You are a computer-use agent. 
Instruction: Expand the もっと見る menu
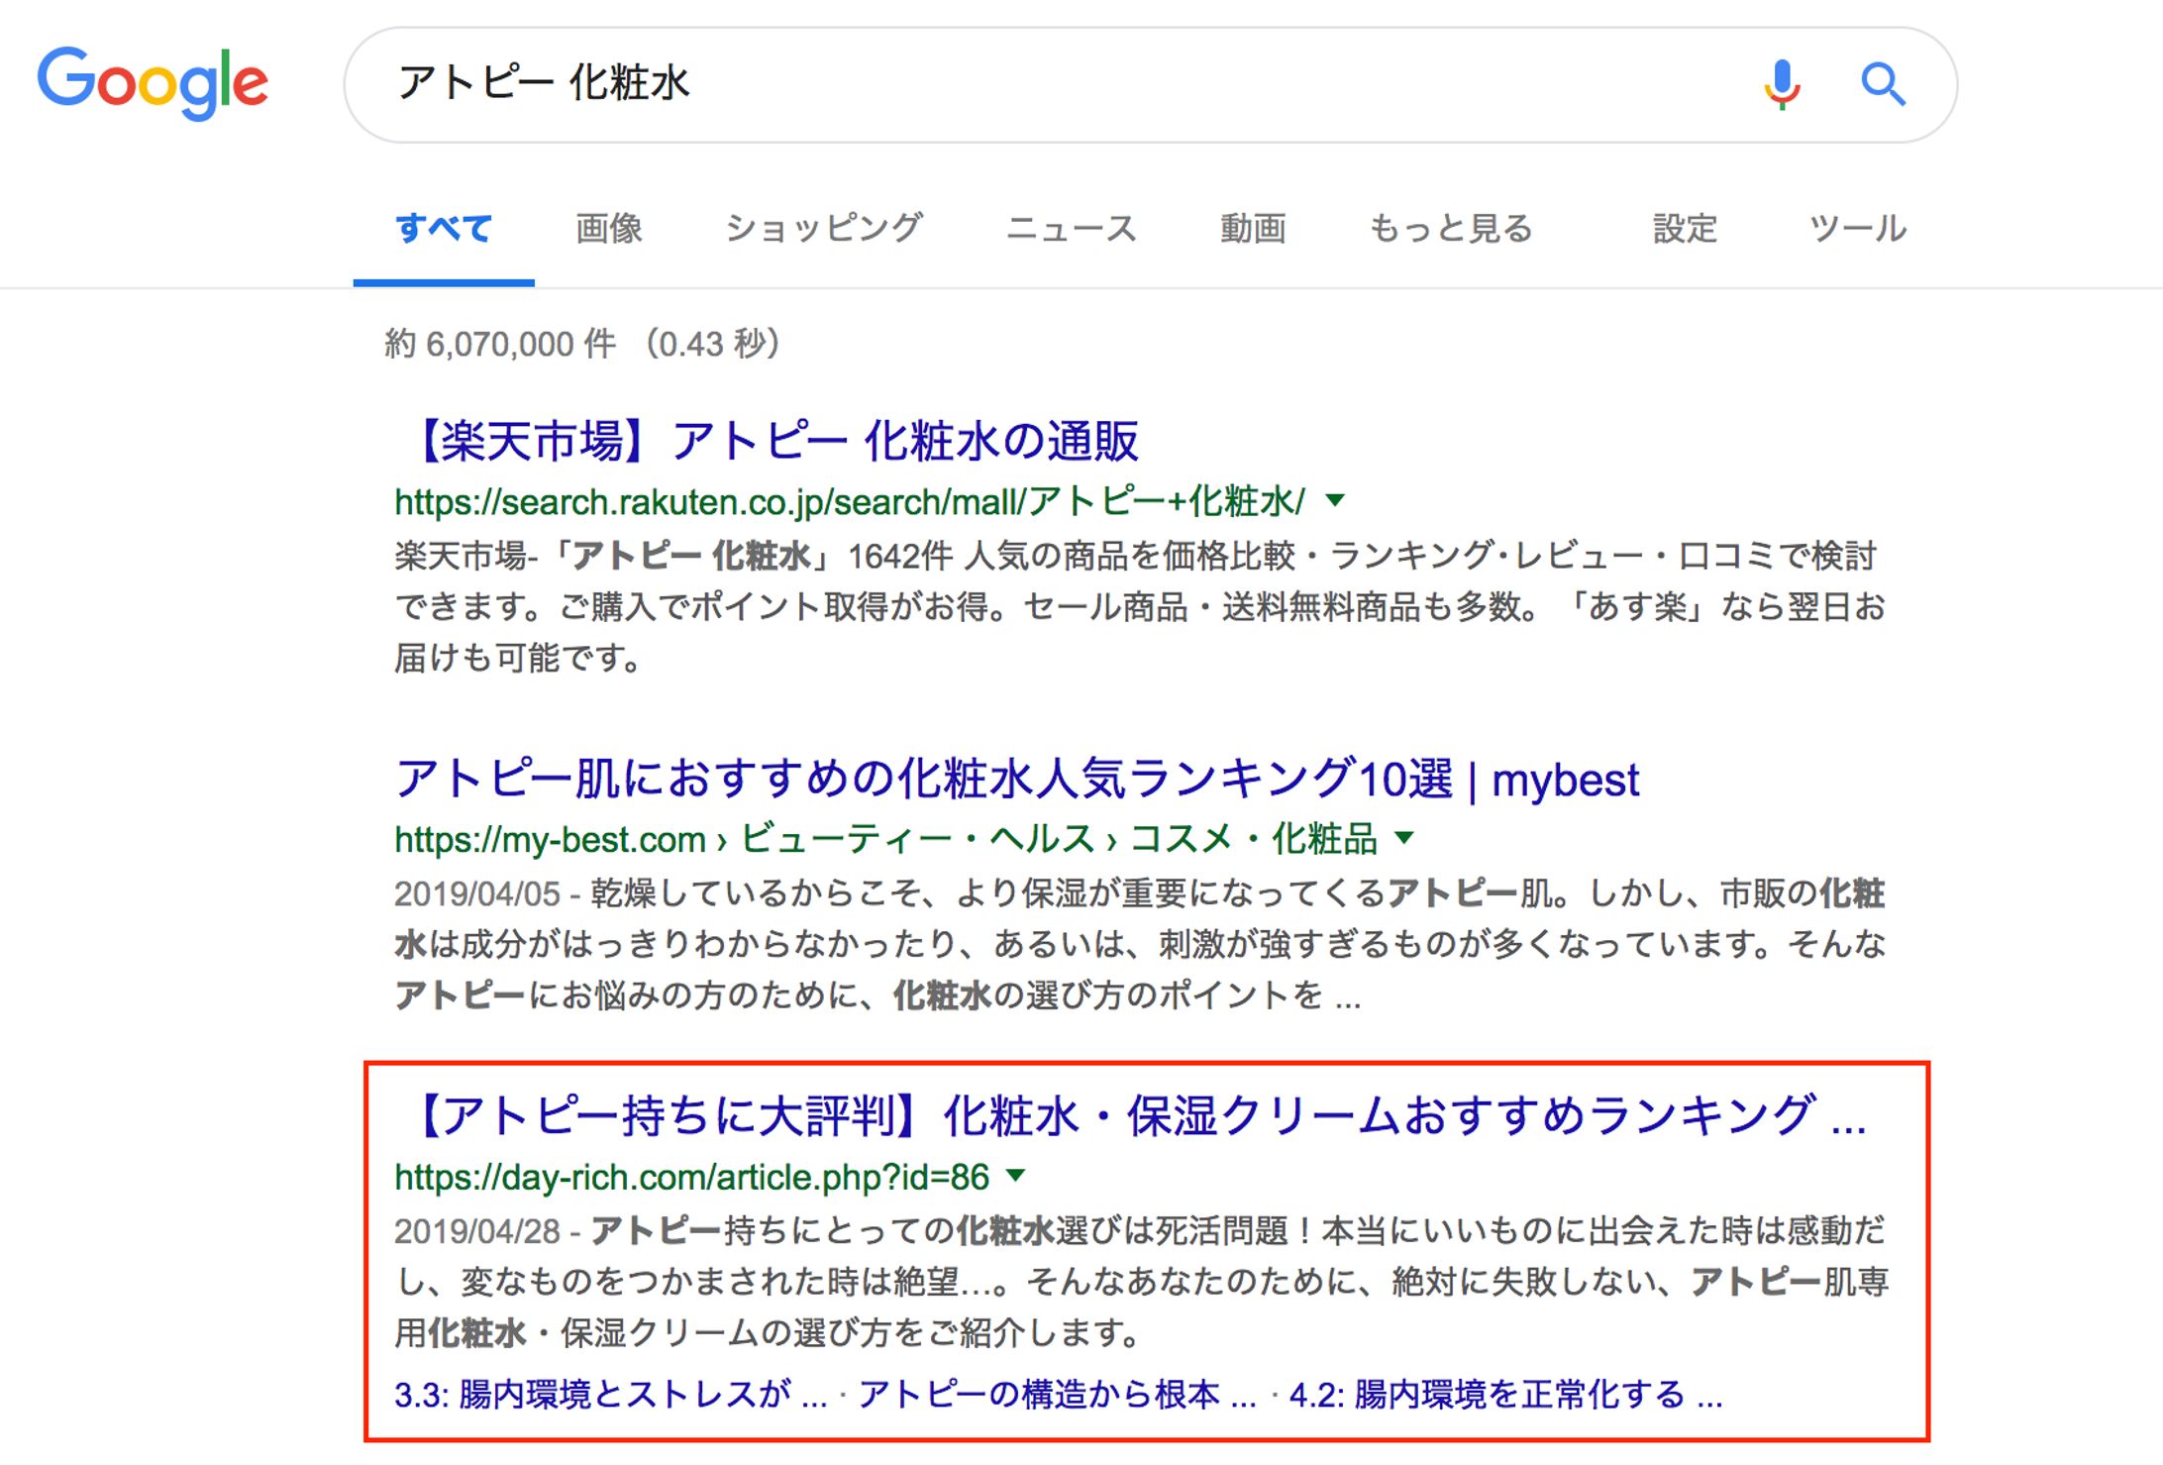pyautogui.click(x=1451, y=228)
